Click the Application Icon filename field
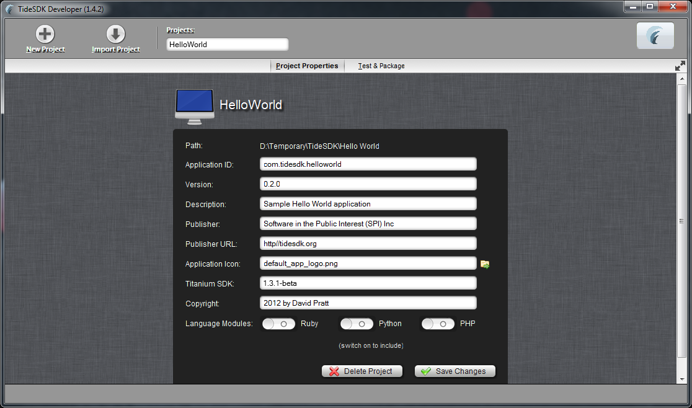This screenshot has width=692, height=408. coord(368,264)
